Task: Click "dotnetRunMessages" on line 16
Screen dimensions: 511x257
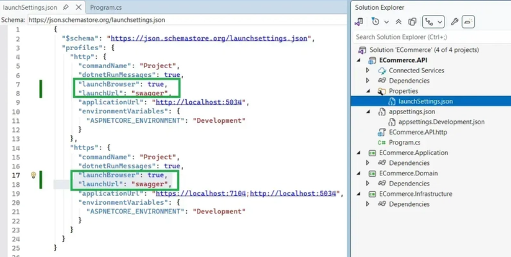Action: pos(116,166)
